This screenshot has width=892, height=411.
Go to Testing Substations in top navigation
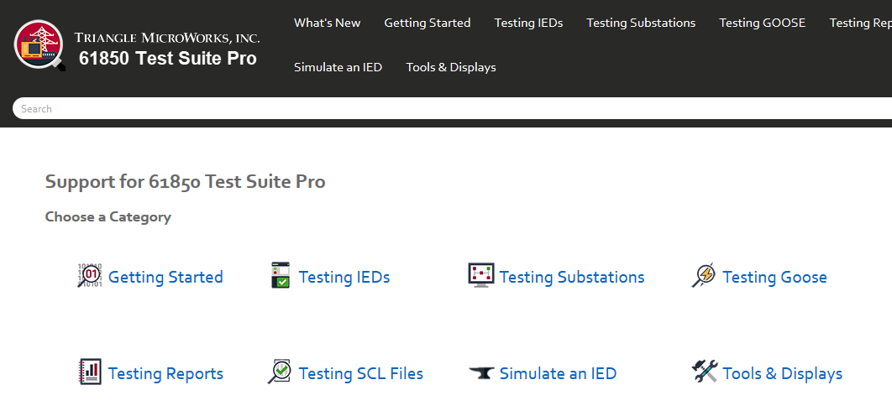pos(641,23)
